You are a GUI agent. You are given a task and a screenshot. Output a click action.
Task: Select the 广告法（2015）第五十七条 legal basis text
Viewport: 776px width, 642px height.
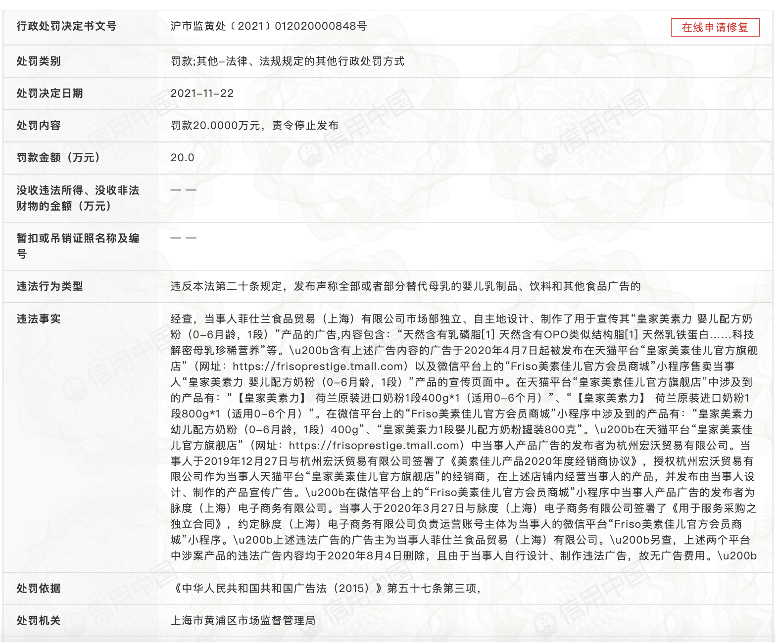click(325, 589)
